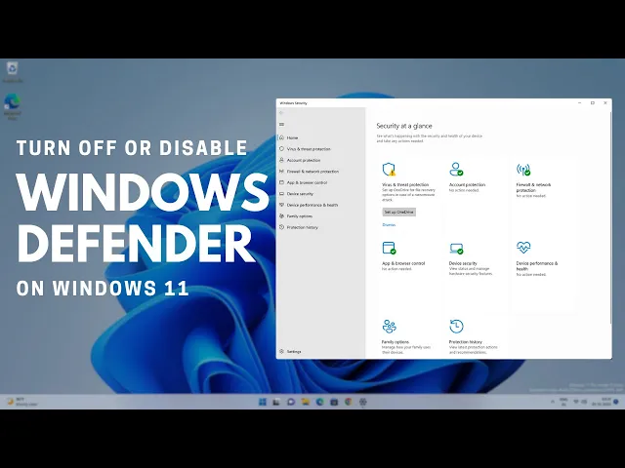Open the Family options people tile icon
The width and height of the screenshot is (625, 468).
click(x=389, y=327)
